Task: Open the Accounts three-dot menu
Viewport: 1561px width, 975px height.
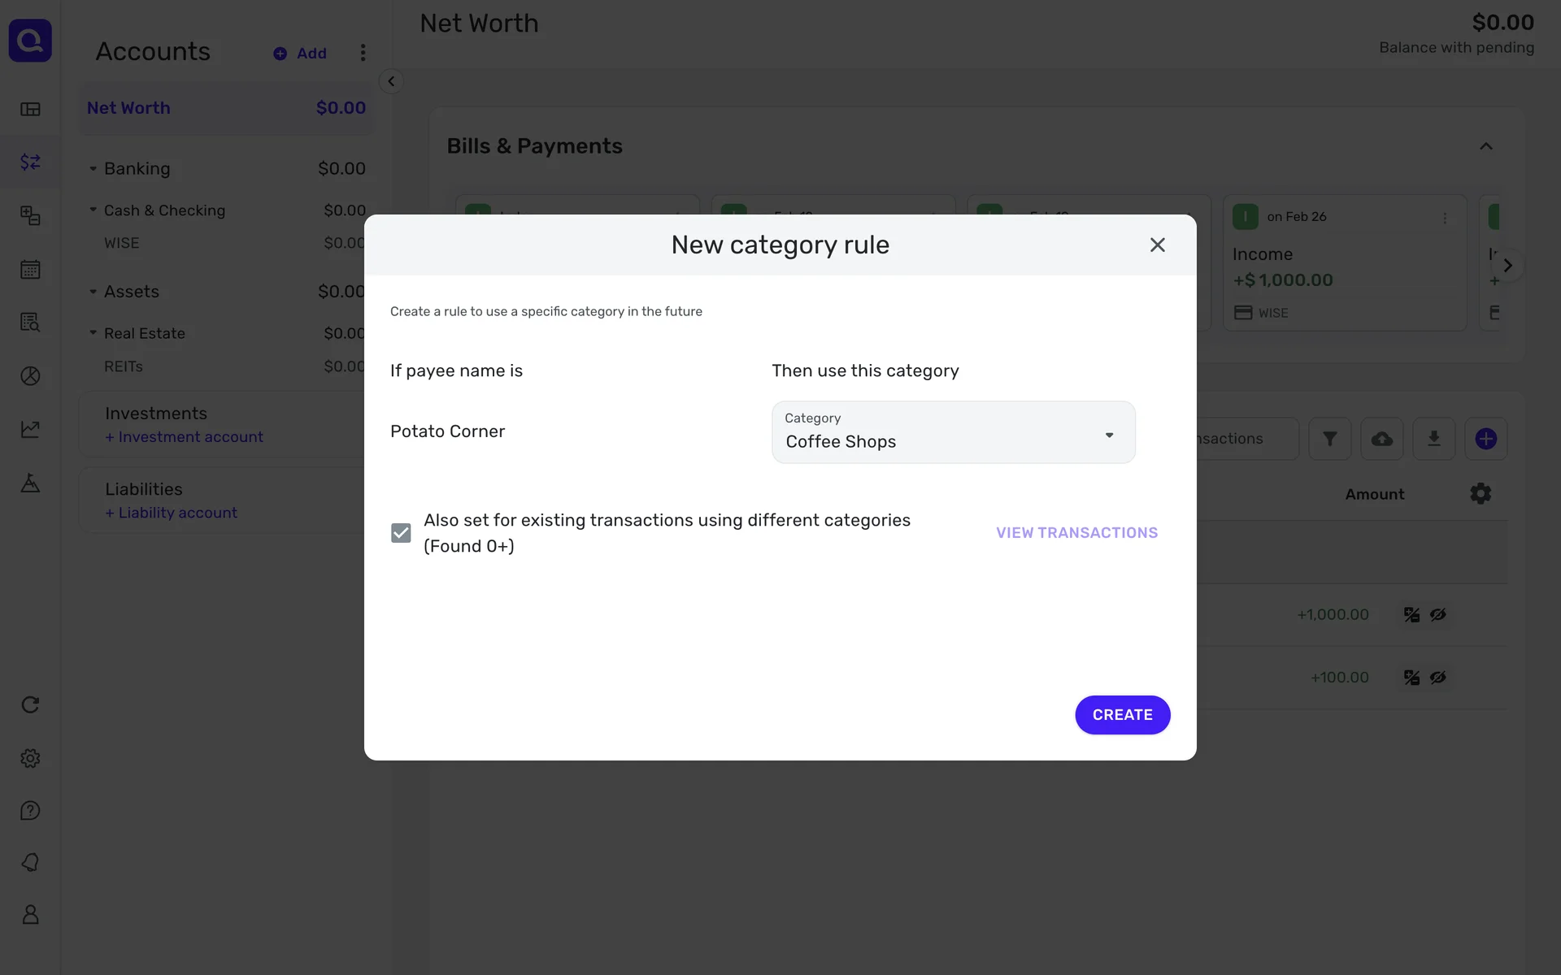Action: coord(363,53)
